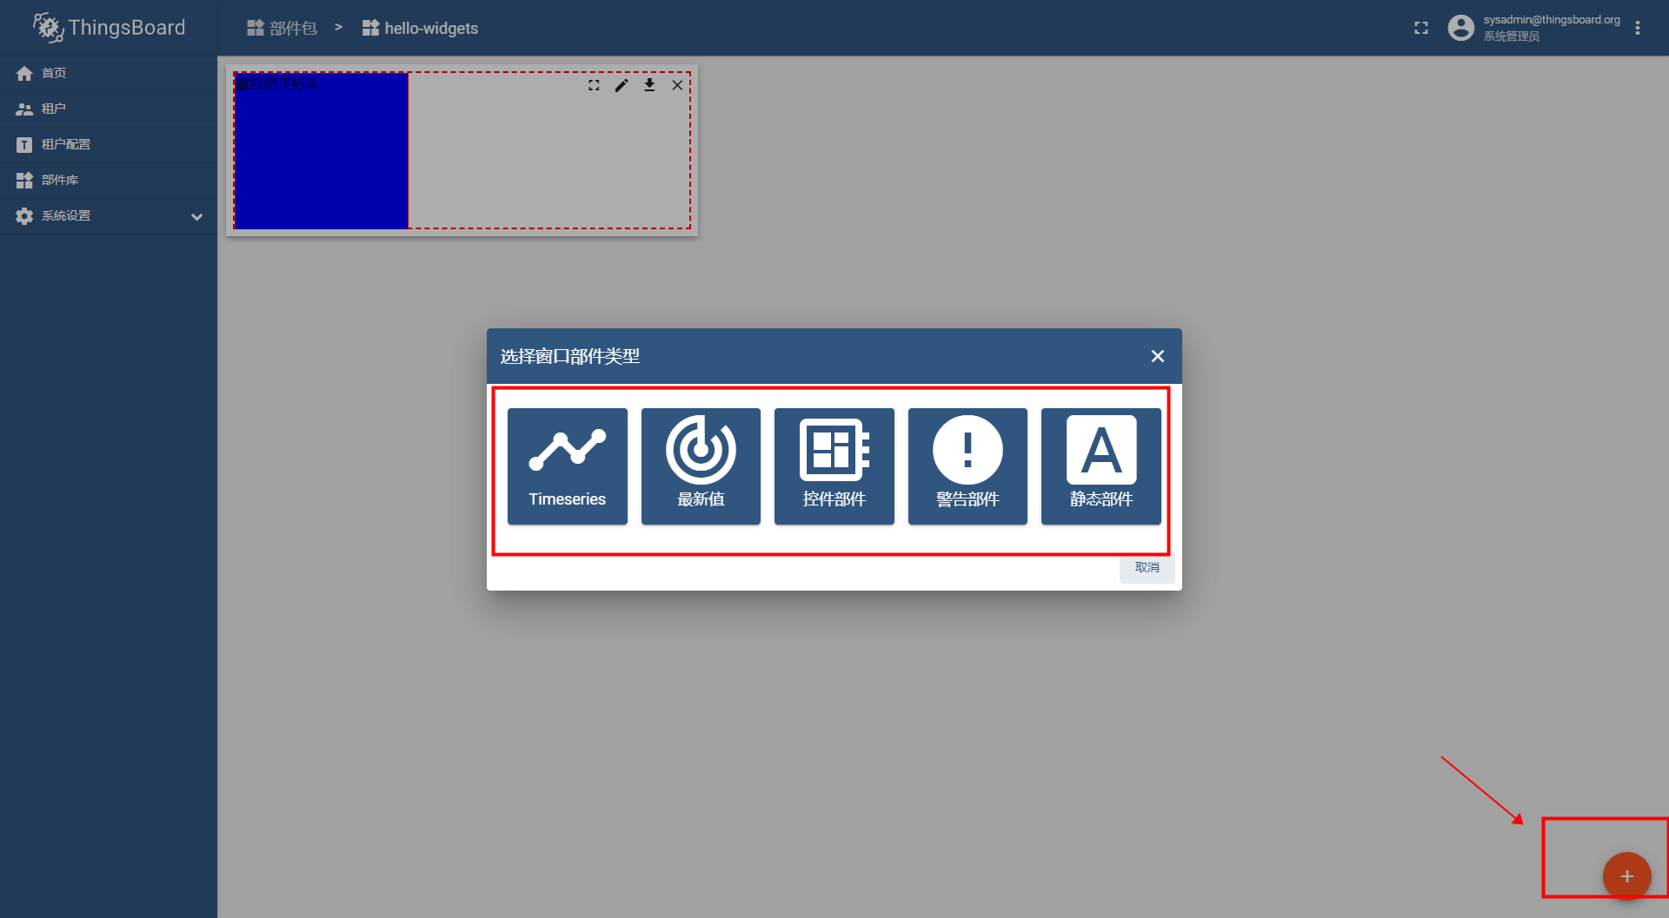Choose the 最新值 widget type
The width and height of the screenshot is (1669, 918).
[701, 466]
